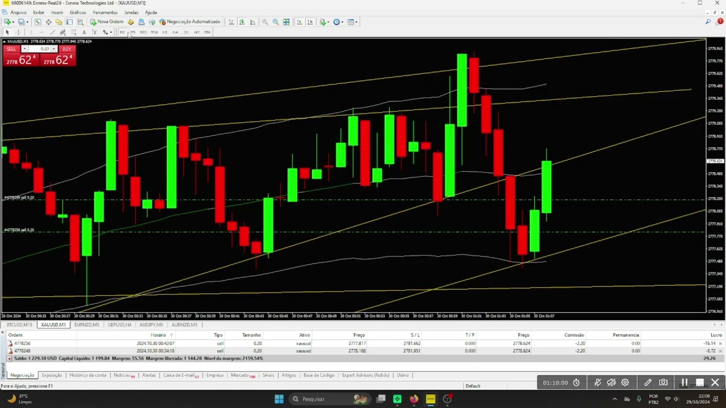Switch to the BTCUSD,M15 chart tab
This screenshot has height=408, width=726.
coord(19,325)
